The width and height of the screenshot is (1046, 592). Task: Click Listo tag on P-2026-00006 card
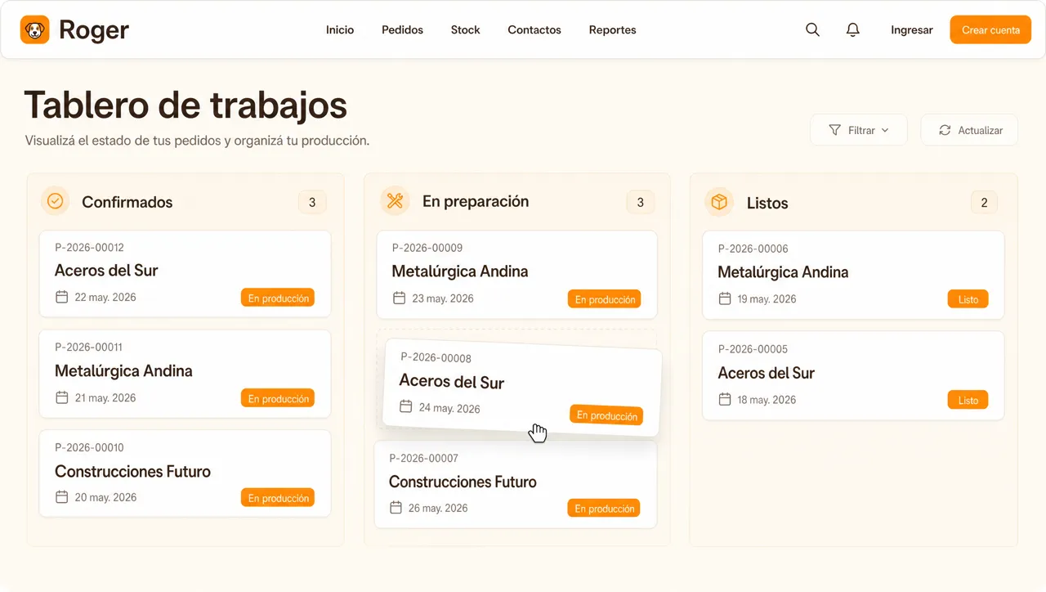(x=968, y=299)
